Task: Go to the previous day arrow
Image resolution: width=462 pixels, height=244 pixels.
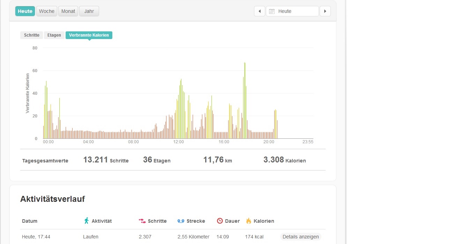Action: (x=260, y=11)
